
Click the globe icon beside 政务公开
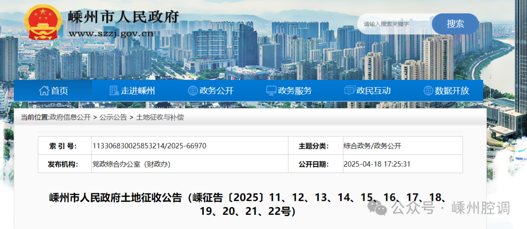(x=193, y=90)
